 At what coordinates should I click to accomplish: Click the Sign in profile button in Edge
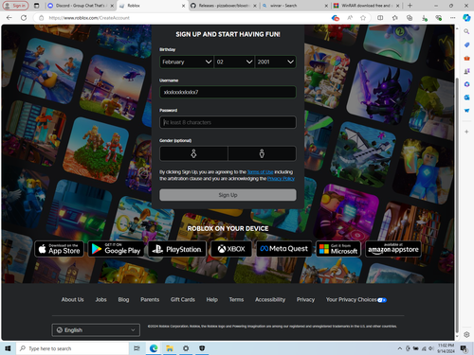15,6
